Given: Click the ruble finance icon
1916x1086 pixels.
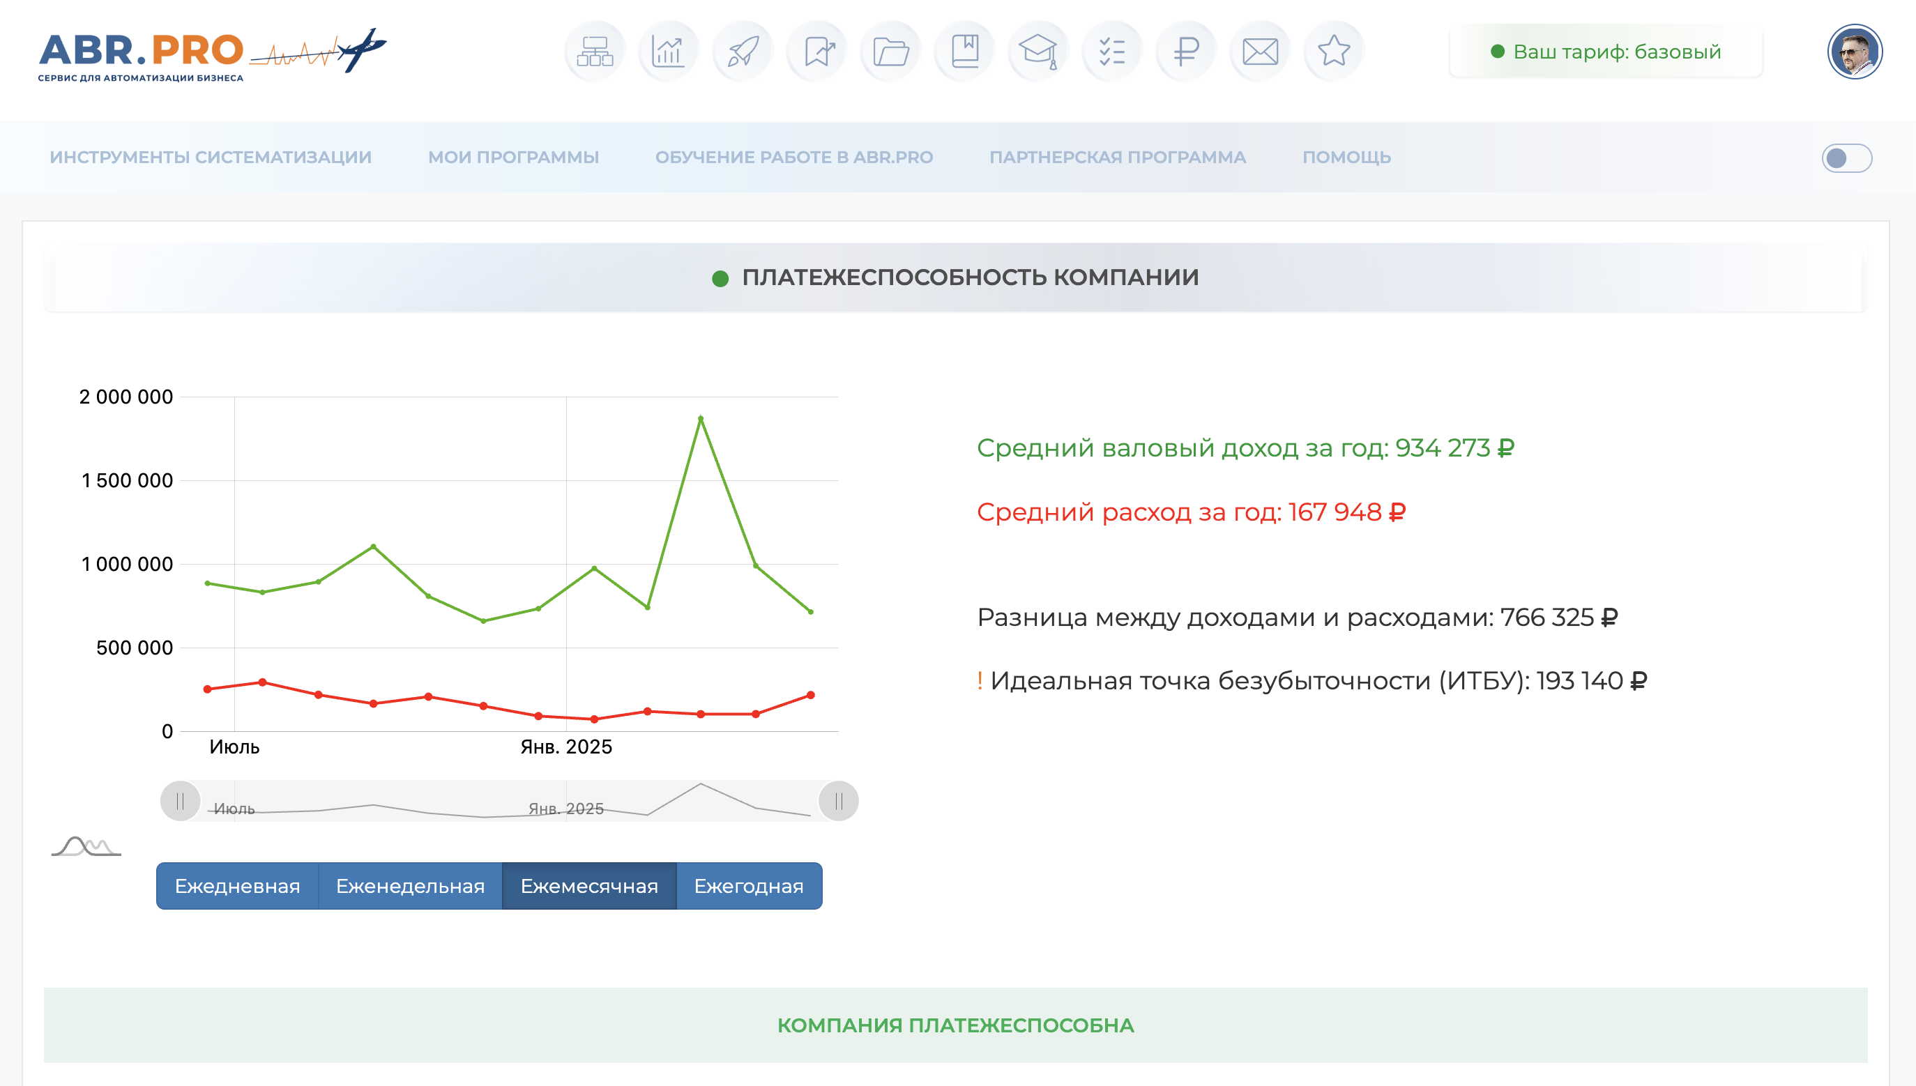Looking at the screenshot, I should tap(1185, 52).
